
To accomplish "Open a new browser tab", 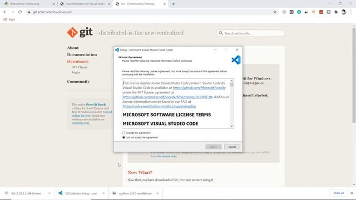I will coord(173,4).
